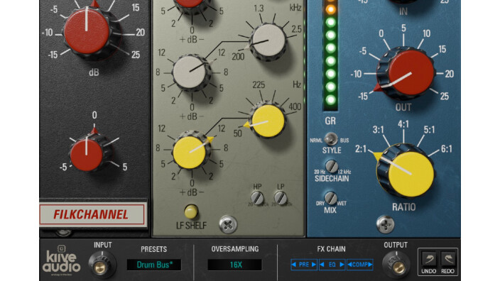Screen dimensions: 500x281
Task: Toggle the yellow LF SHELF button
Action: (191, 211)
